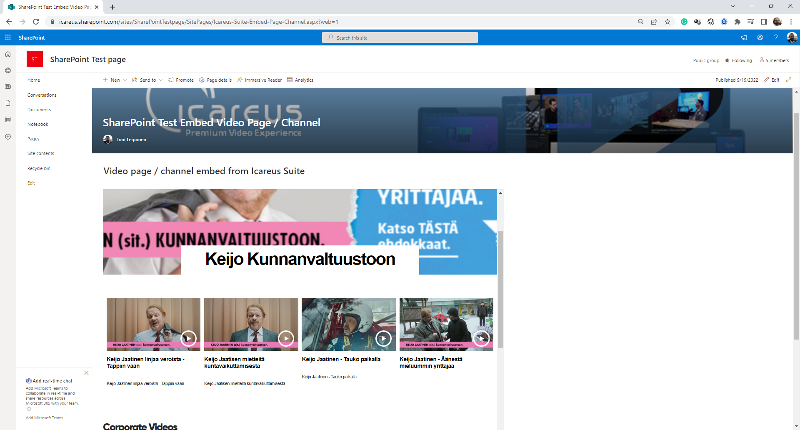800x430 pixels.
Task: Open Chrome's tab search chevron
Action: click(x=733, y=6)
